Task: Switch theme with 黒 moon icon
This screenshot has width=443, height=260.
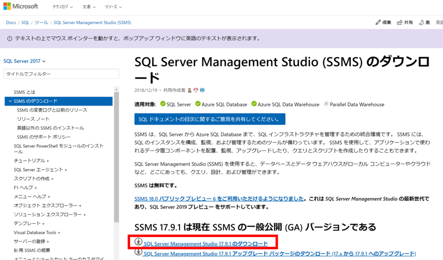Action: tap(421, 22)
